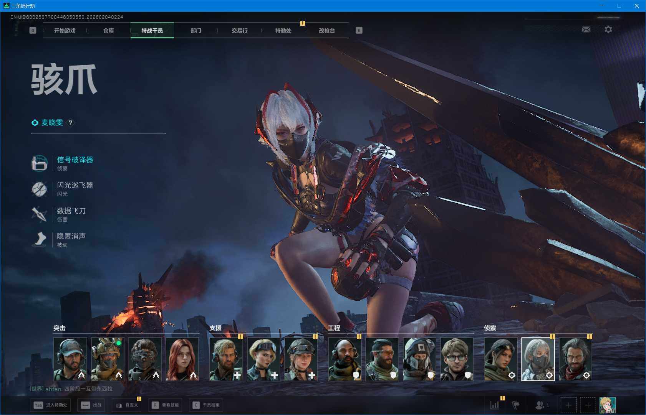Switch to the 交易行 tab

[240, 30]
